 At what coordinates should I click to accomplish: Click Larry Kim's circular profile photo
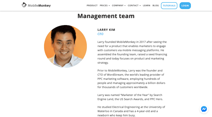(x=65, y=46)
